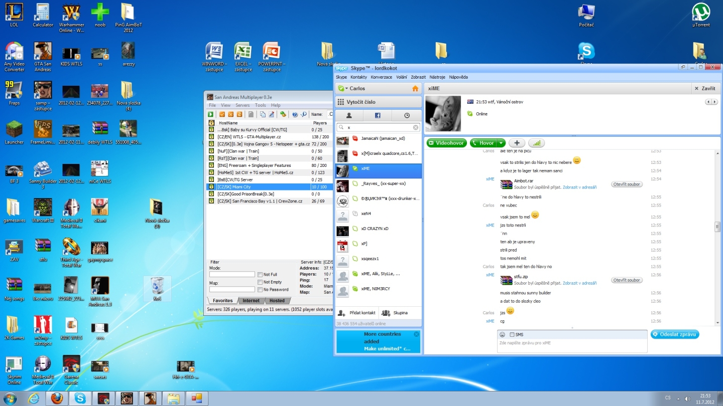Image resolution: width=723 pixels, height=406 pixels.
Task: Click the add people plus button in chat
Action: tap(517, 143)
